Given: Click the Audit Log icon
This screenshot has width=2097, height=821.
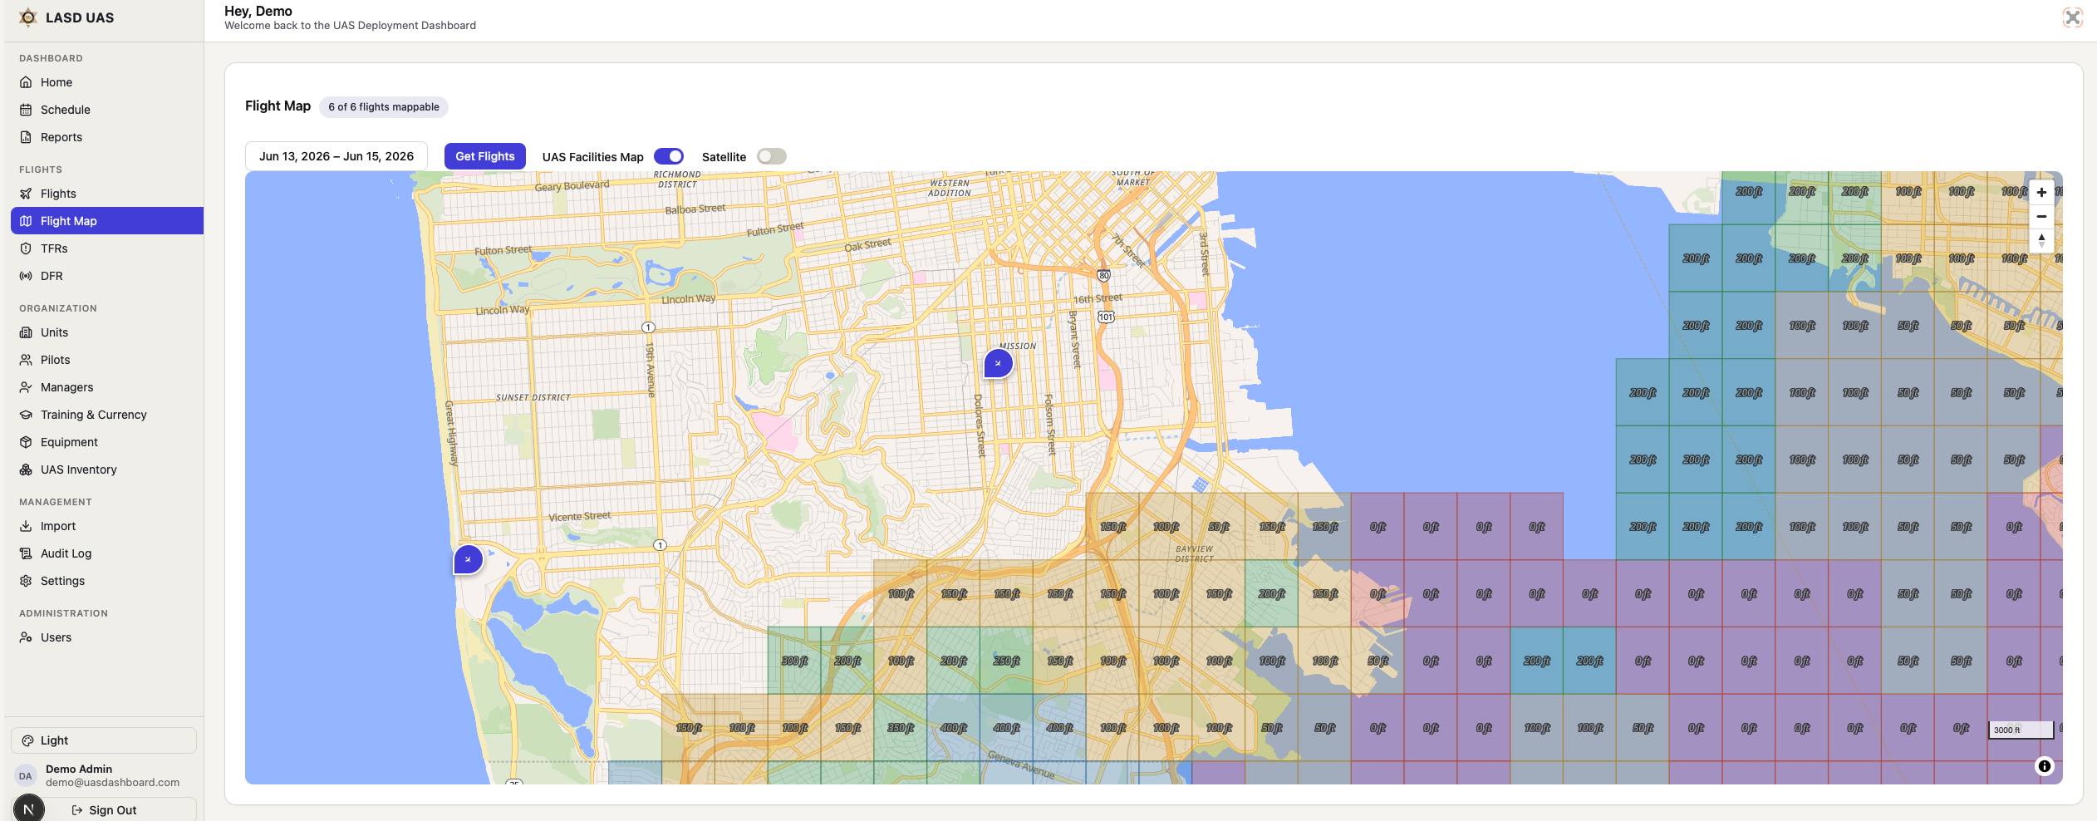Looking at the screenshot, I should coord(26,553).
